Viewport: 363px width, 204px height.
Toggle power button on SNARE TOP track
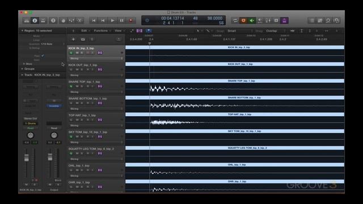[x=71, y=86]
